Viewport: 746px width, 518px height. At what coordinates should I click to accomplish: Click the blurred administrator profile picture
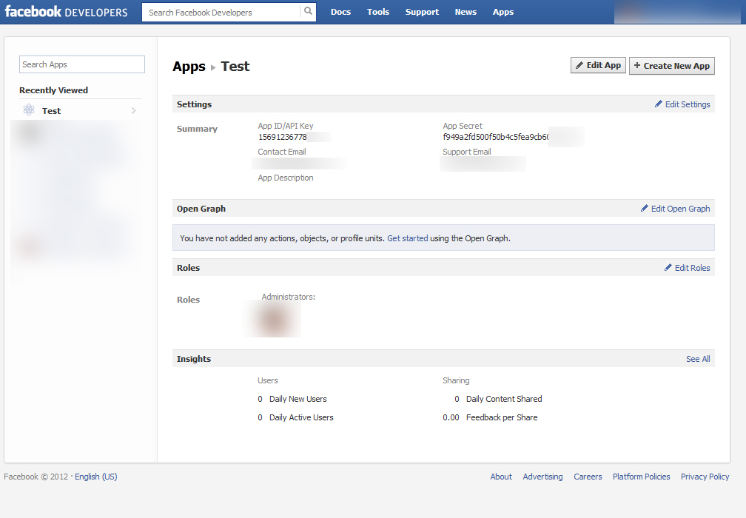(274, 319)
